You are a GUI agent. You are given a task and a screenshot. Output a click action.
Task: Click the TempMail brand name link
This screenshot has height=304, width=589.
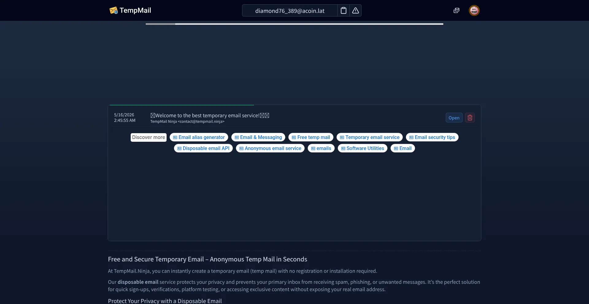135,10
